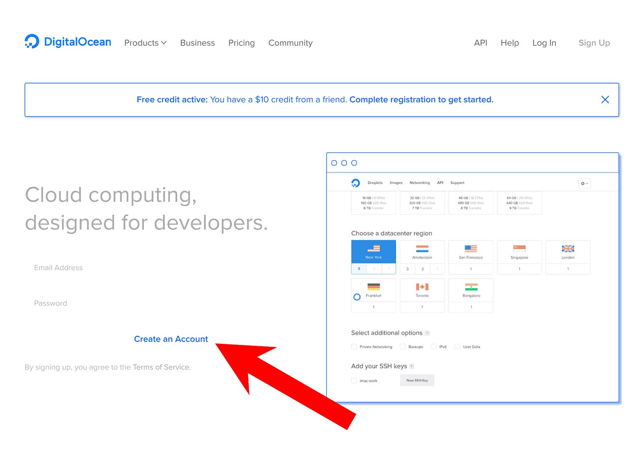Pick datacenter 2 under Amsterdam
643x453 pixels.
[x=422, y=269]
